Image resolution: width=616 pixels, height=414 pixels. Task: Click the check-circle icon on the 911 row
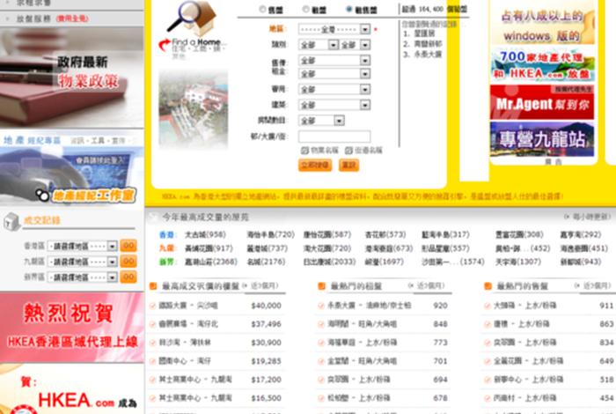(x=488, y=306)
